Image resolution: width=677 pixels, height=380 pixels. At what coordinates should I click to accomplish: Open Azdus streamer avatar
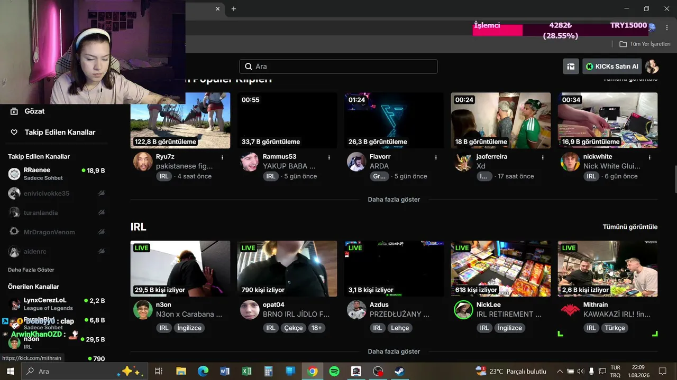[x=356, y=310]
